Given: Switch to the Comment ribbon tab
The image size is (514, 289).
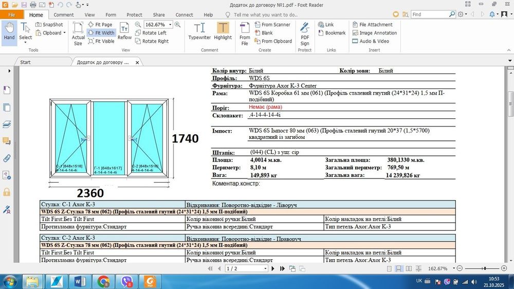Looking at the screenshot, I should pyautogui.click(x=64, y=15).
